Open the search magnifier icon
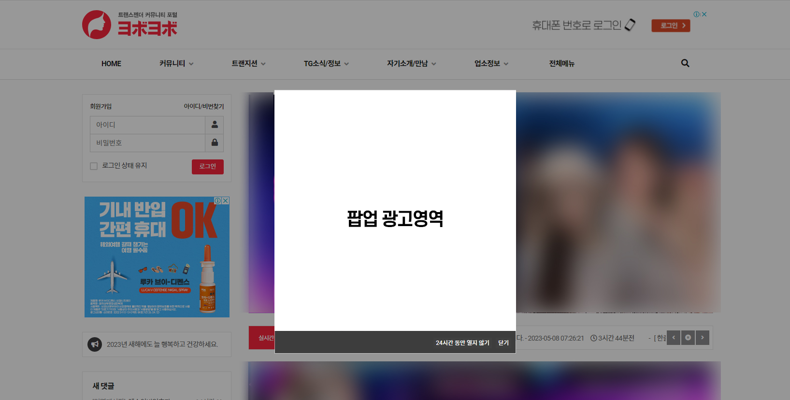The width and height of the screenshot is (790, 400). click(685, 63)
